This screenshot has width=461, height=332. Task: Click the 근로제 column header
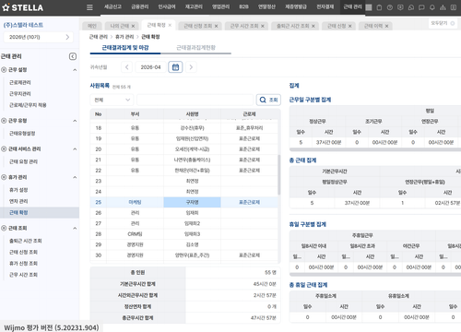(249, 114)
